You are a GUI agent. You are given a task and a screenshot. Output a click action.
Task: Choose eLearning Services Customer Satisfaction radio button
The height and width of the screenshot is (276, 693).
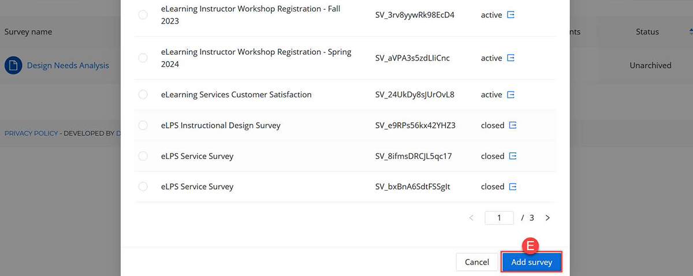click(x=143, y=94)
